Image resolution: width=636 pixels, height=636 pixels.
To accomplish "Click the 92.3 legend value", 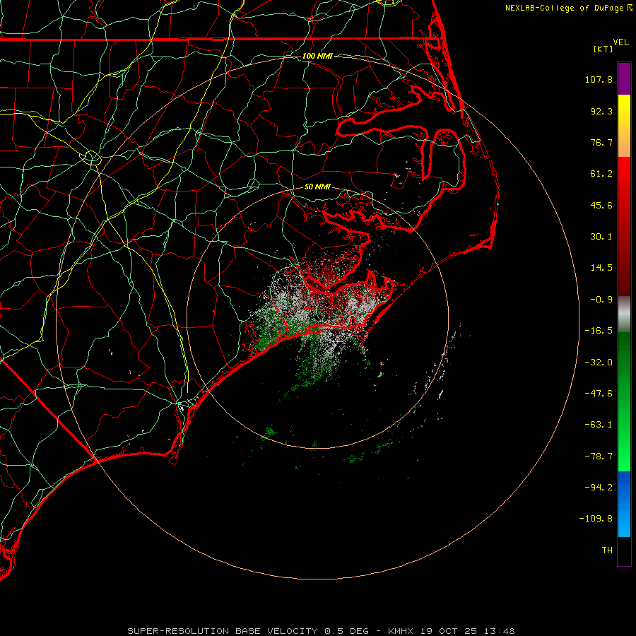I will (x=601, y=111).
